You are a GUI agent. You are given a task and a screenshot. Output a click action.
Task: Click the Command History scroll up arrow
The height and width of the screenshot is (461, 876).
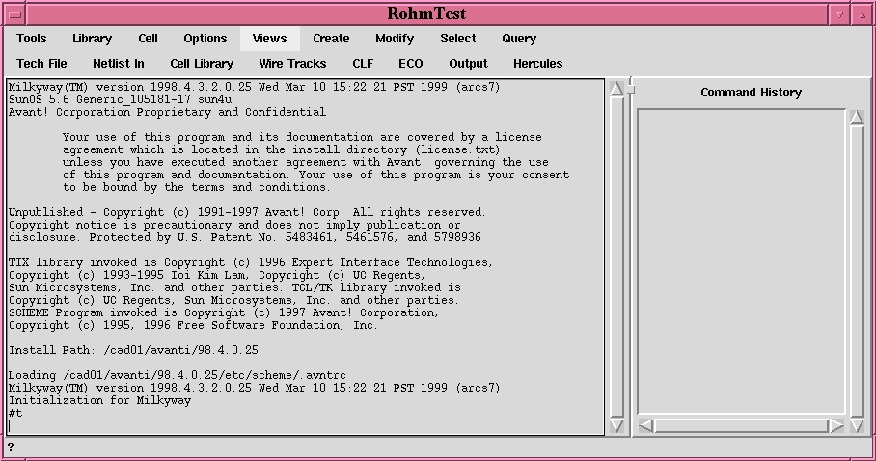coord(857,117)
